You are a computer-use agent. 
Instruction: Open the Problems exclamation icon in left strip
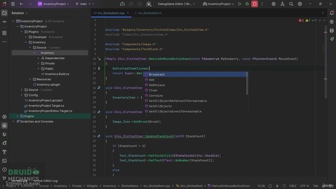pyautogui.click(x=4, y=170)
